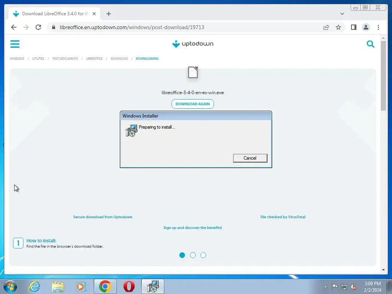Show hidden tray icons arrow

325,287
